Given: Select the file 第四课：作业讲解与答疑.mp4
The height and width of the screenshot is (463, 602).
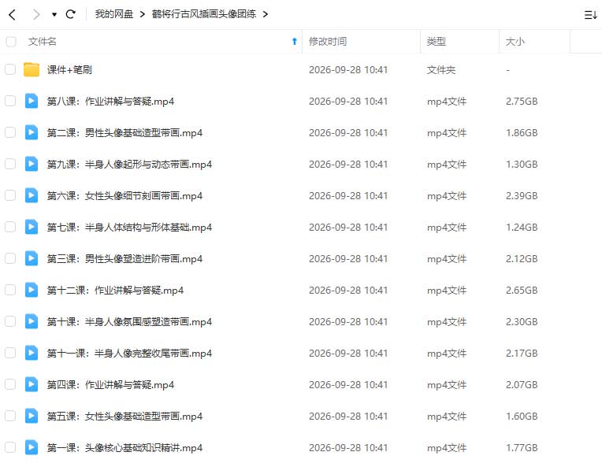Looking at the screenshot, I should point(110,384).
